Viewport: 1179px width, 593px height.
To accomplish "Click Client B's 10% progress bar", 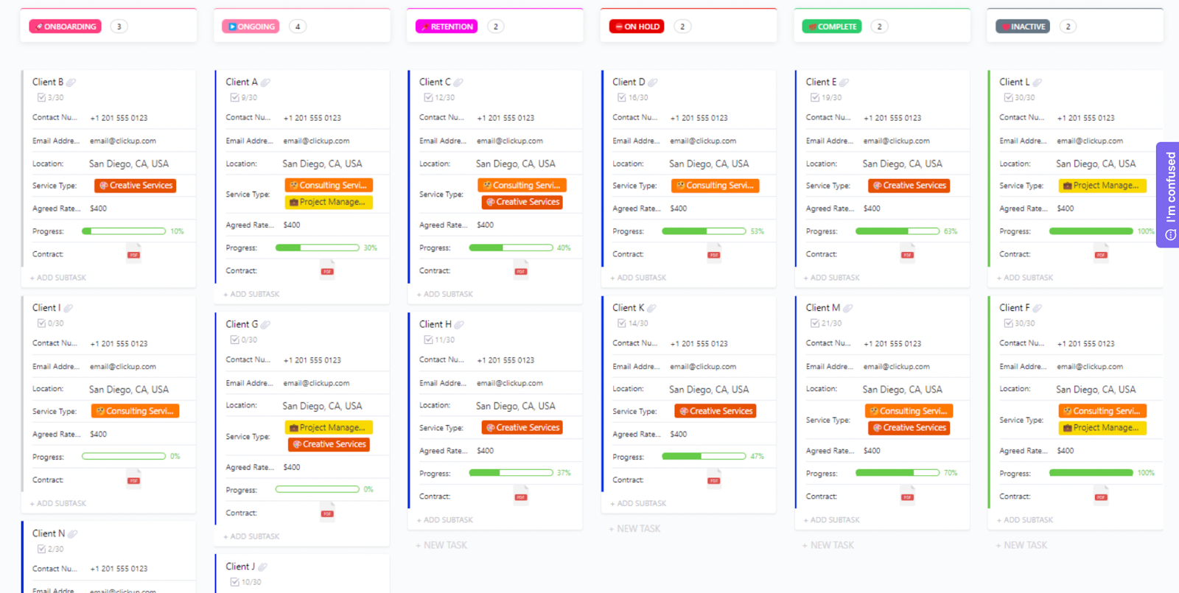I will 124,231.
